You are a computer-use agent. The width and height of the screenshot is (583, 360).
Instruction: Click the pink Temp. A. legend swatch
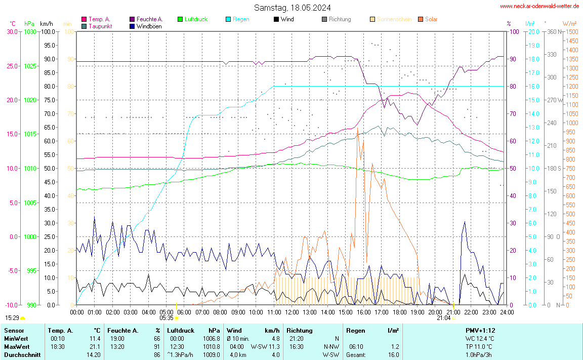pos(84,19)
